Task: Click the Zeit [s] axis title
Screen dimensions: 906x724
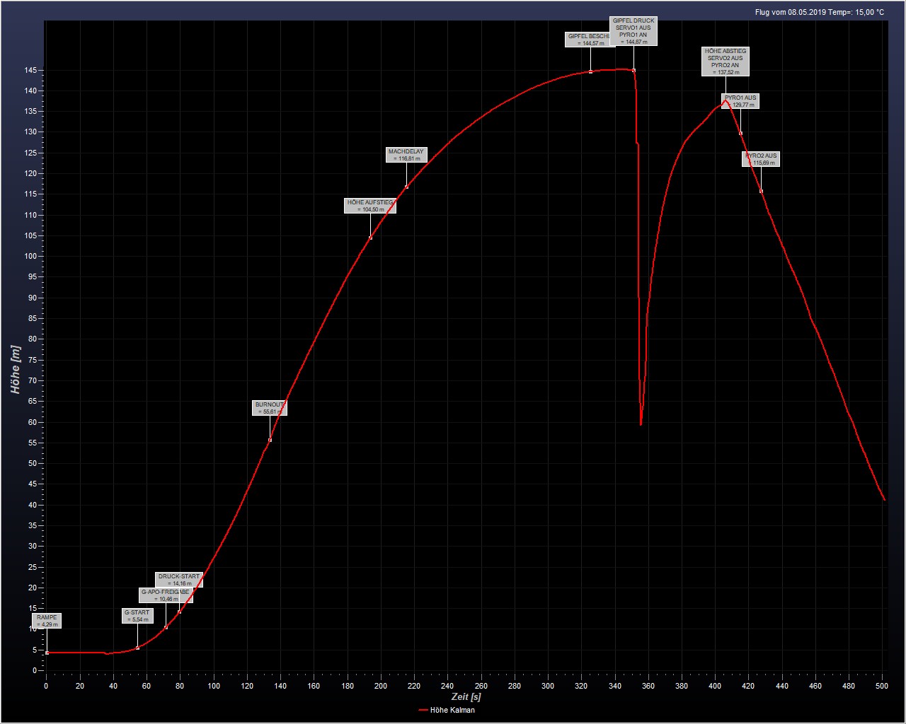Action: coord(466,696)
